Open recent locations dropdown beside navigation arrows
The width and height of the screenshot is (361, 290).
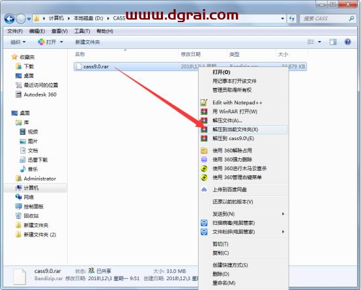(29, 19)
